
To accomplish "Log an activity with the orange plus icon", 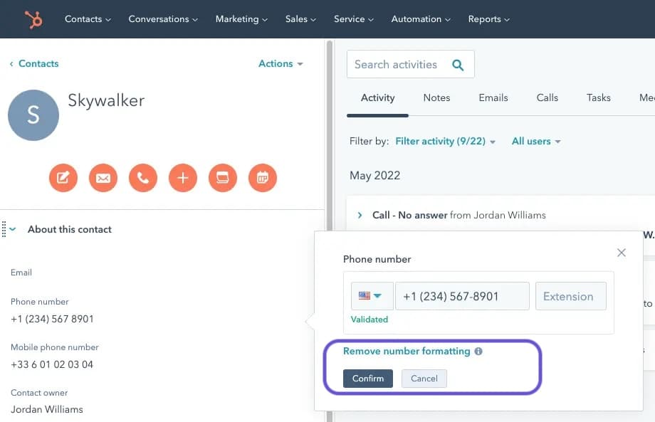I will point(182,178).
